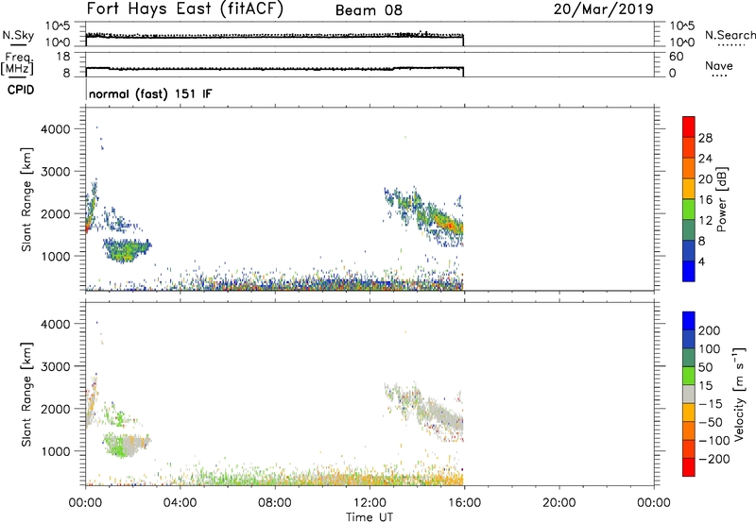
Task: Click the orange 20–24 dB power colorbar segment
Action: point(689,168)
